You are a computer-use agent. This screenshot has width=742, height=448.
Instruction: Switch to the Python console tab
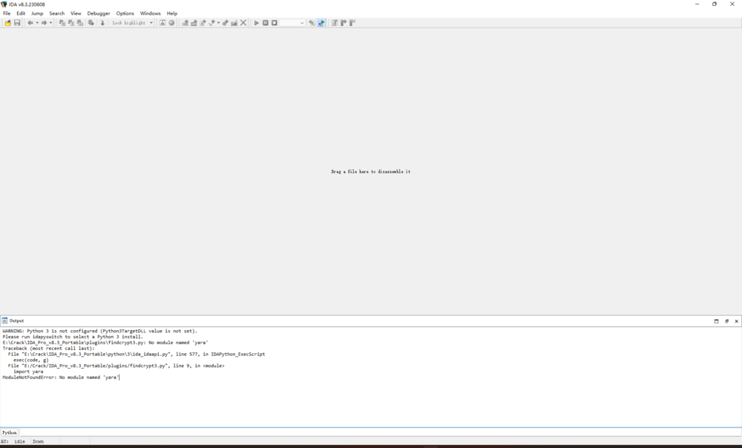8,432
